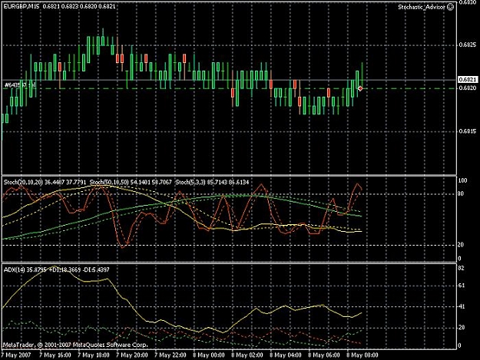Click the 0.6825 price scale label
Image resolution: width=480 pixels, height=360 pixels.
tap(468, 45)
